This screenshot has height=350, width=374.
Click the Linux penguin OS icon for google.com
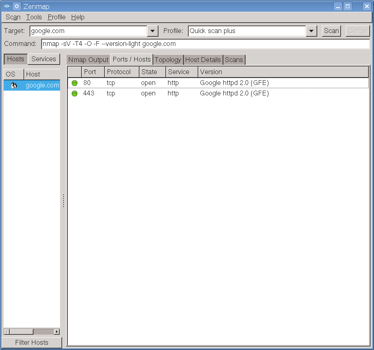click(x=14, y=85)
